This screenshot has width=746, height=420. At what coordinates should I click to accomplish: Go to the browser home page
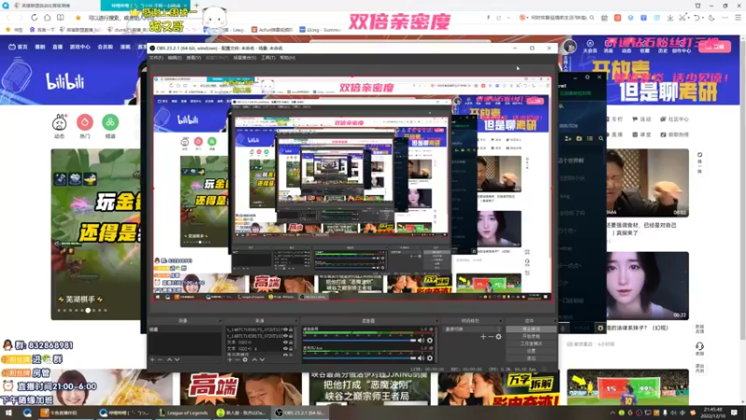48,18
